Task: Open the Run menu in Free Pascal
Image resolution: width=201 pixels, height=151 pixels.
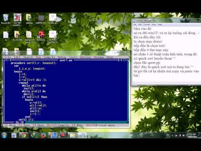Action: coord(39,57)
